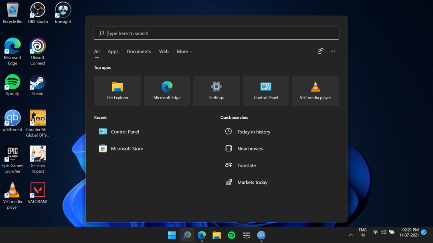The height and width of the screenshot is (243, 433).
Task: Open Wi-Fi network icon in tray
Action: click(375, 232)
